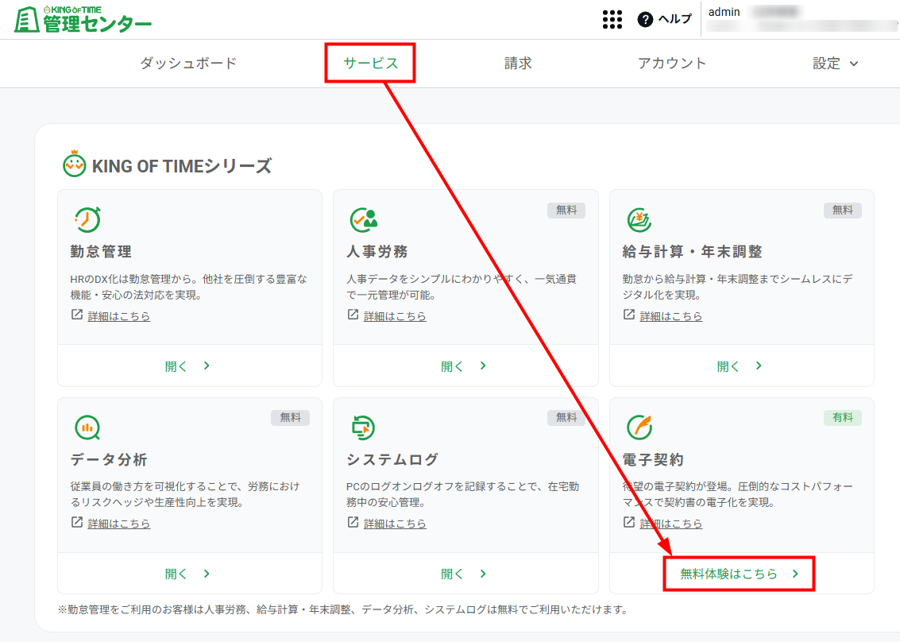900x642 pixels.
Task: Click the KING OF TIME 管理センター logo
Action: (83, 20)
